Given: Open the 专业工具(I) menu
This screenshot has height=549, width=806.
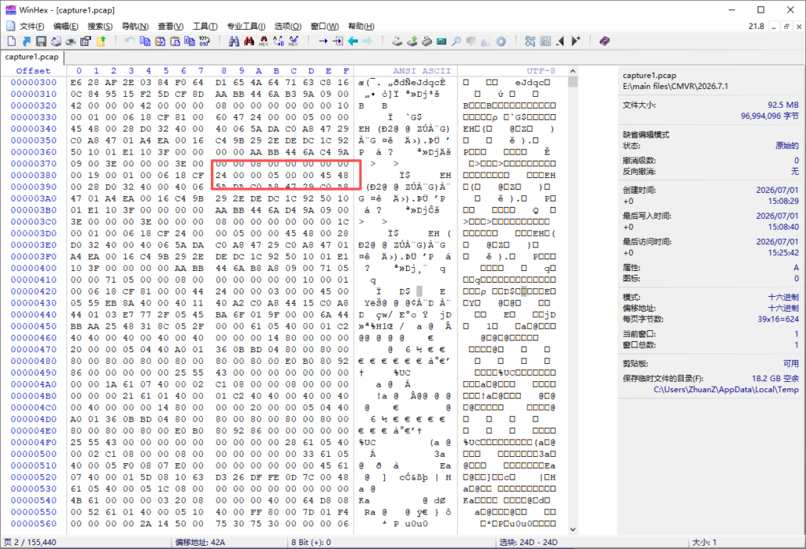Looking at the screenshot, I should [246, 26].
